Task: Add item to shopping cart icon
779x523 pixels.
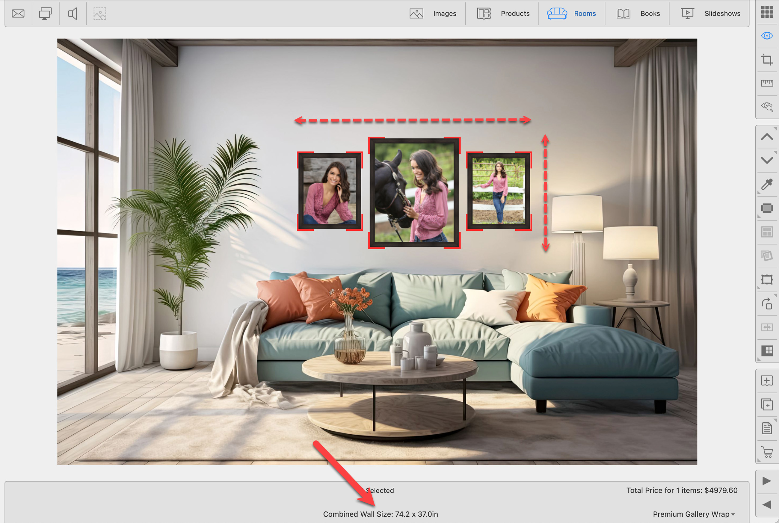Action: pos(767,452)
